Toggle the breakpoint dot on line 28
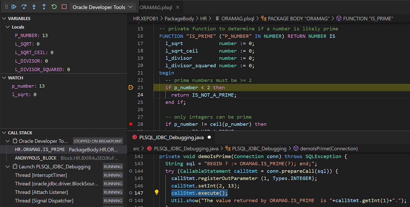 point(131,124)
